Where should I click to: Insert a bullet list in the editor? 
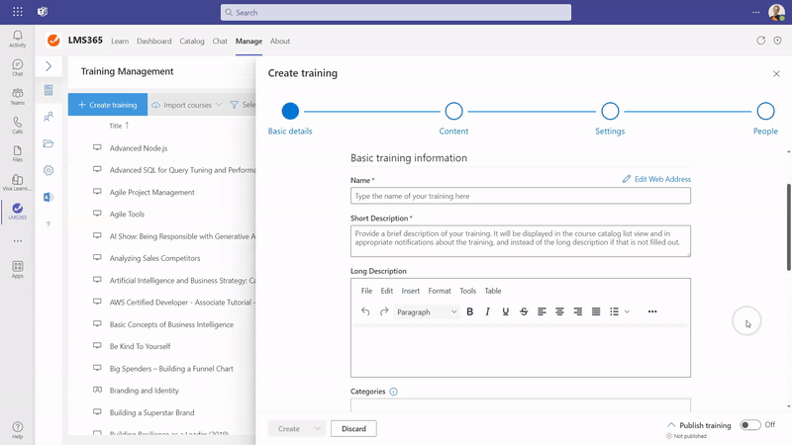tap(614, 311)
